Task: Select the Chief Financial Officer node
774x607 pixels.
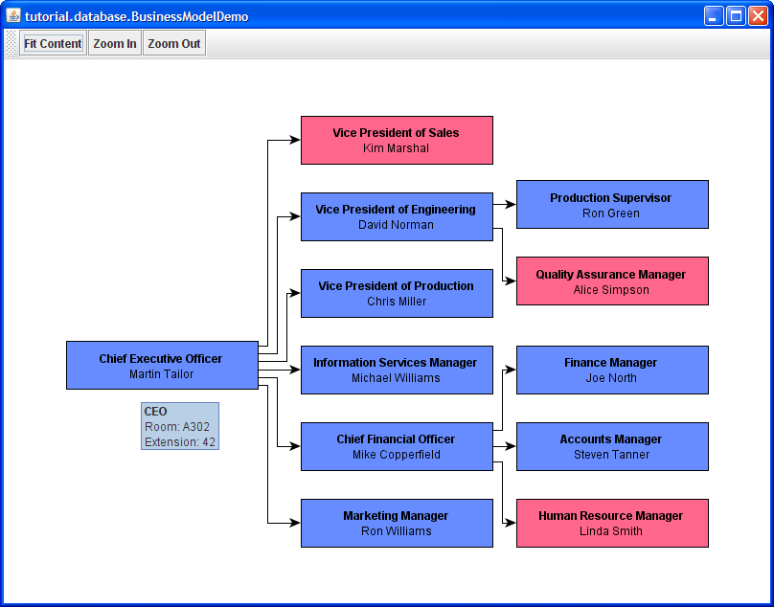Action: point(397,447)
